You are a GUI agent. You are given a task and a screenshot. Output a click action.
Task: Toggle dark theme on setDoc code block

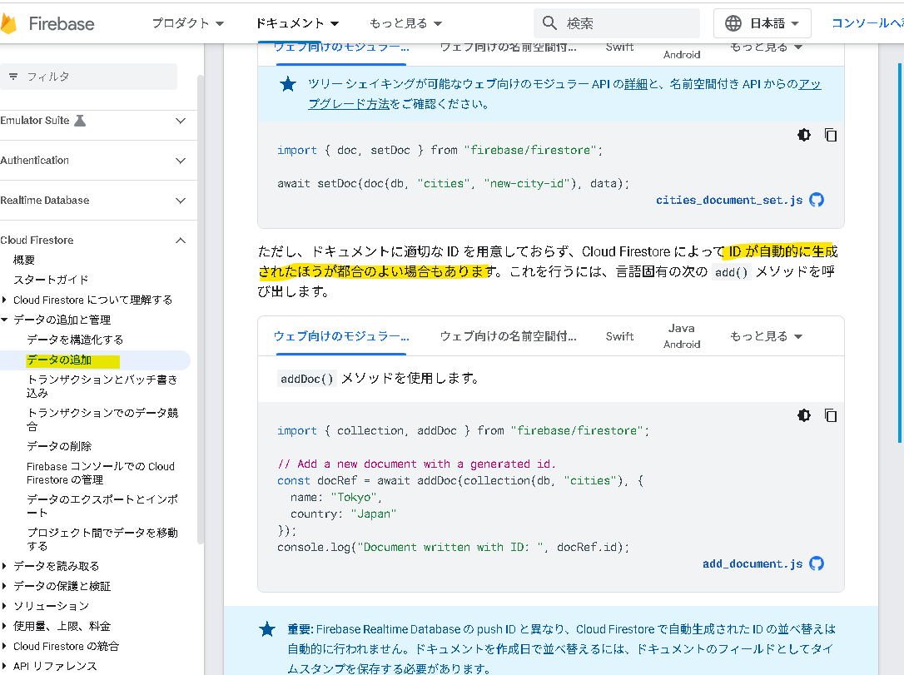(x=803, y=135)
